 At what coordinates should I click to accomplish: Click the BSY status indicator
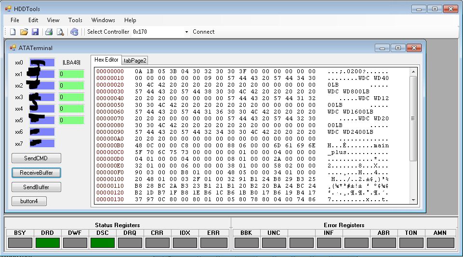(20, 243)
